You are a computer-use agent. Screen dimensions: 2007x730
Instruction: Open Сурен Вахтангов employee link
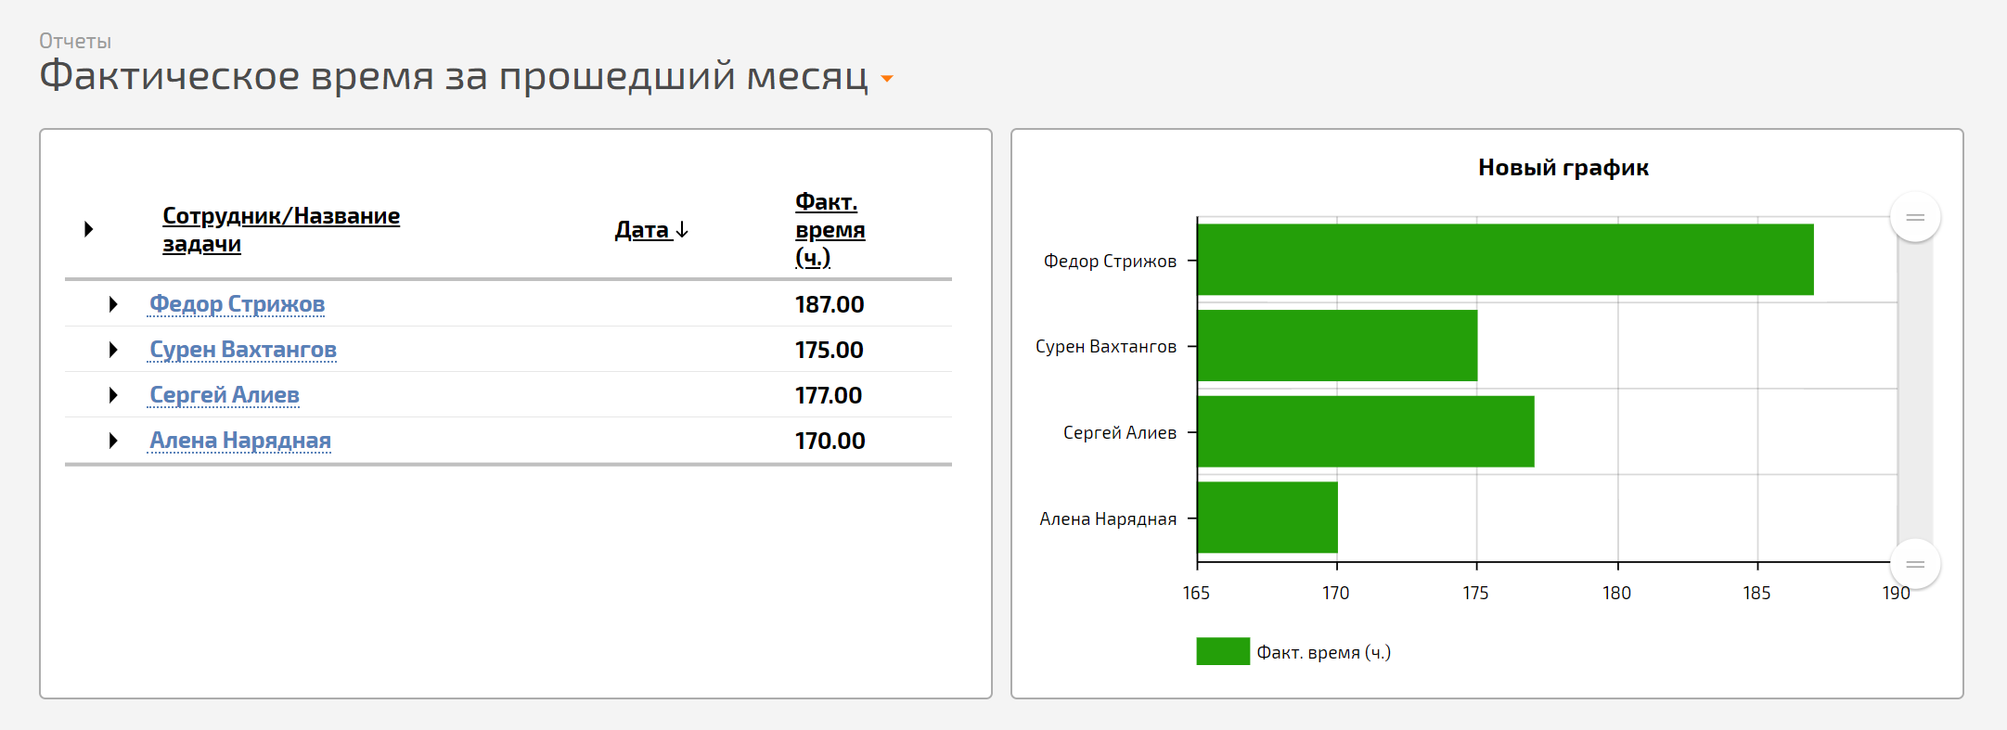tap(243, 350)
